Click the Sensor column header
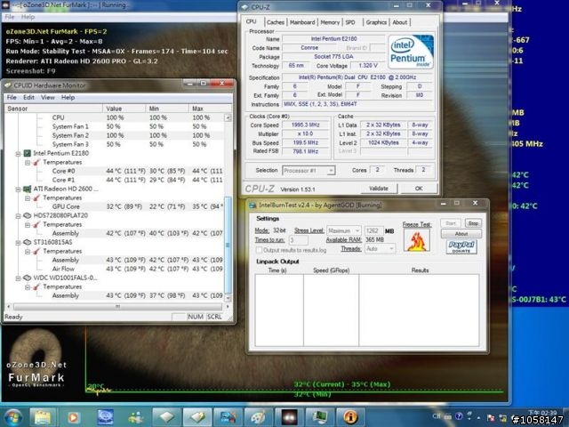The image size is (569, 427). click(x=53, y=109)
